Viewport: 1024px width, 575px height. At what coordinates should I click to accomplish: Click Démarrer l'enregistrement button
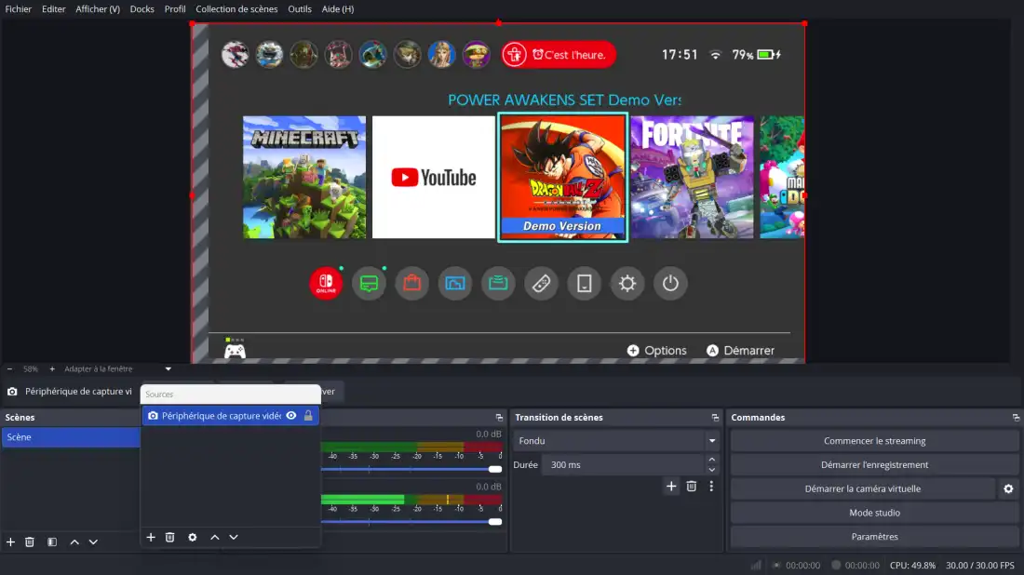click(x=874, y=464)
